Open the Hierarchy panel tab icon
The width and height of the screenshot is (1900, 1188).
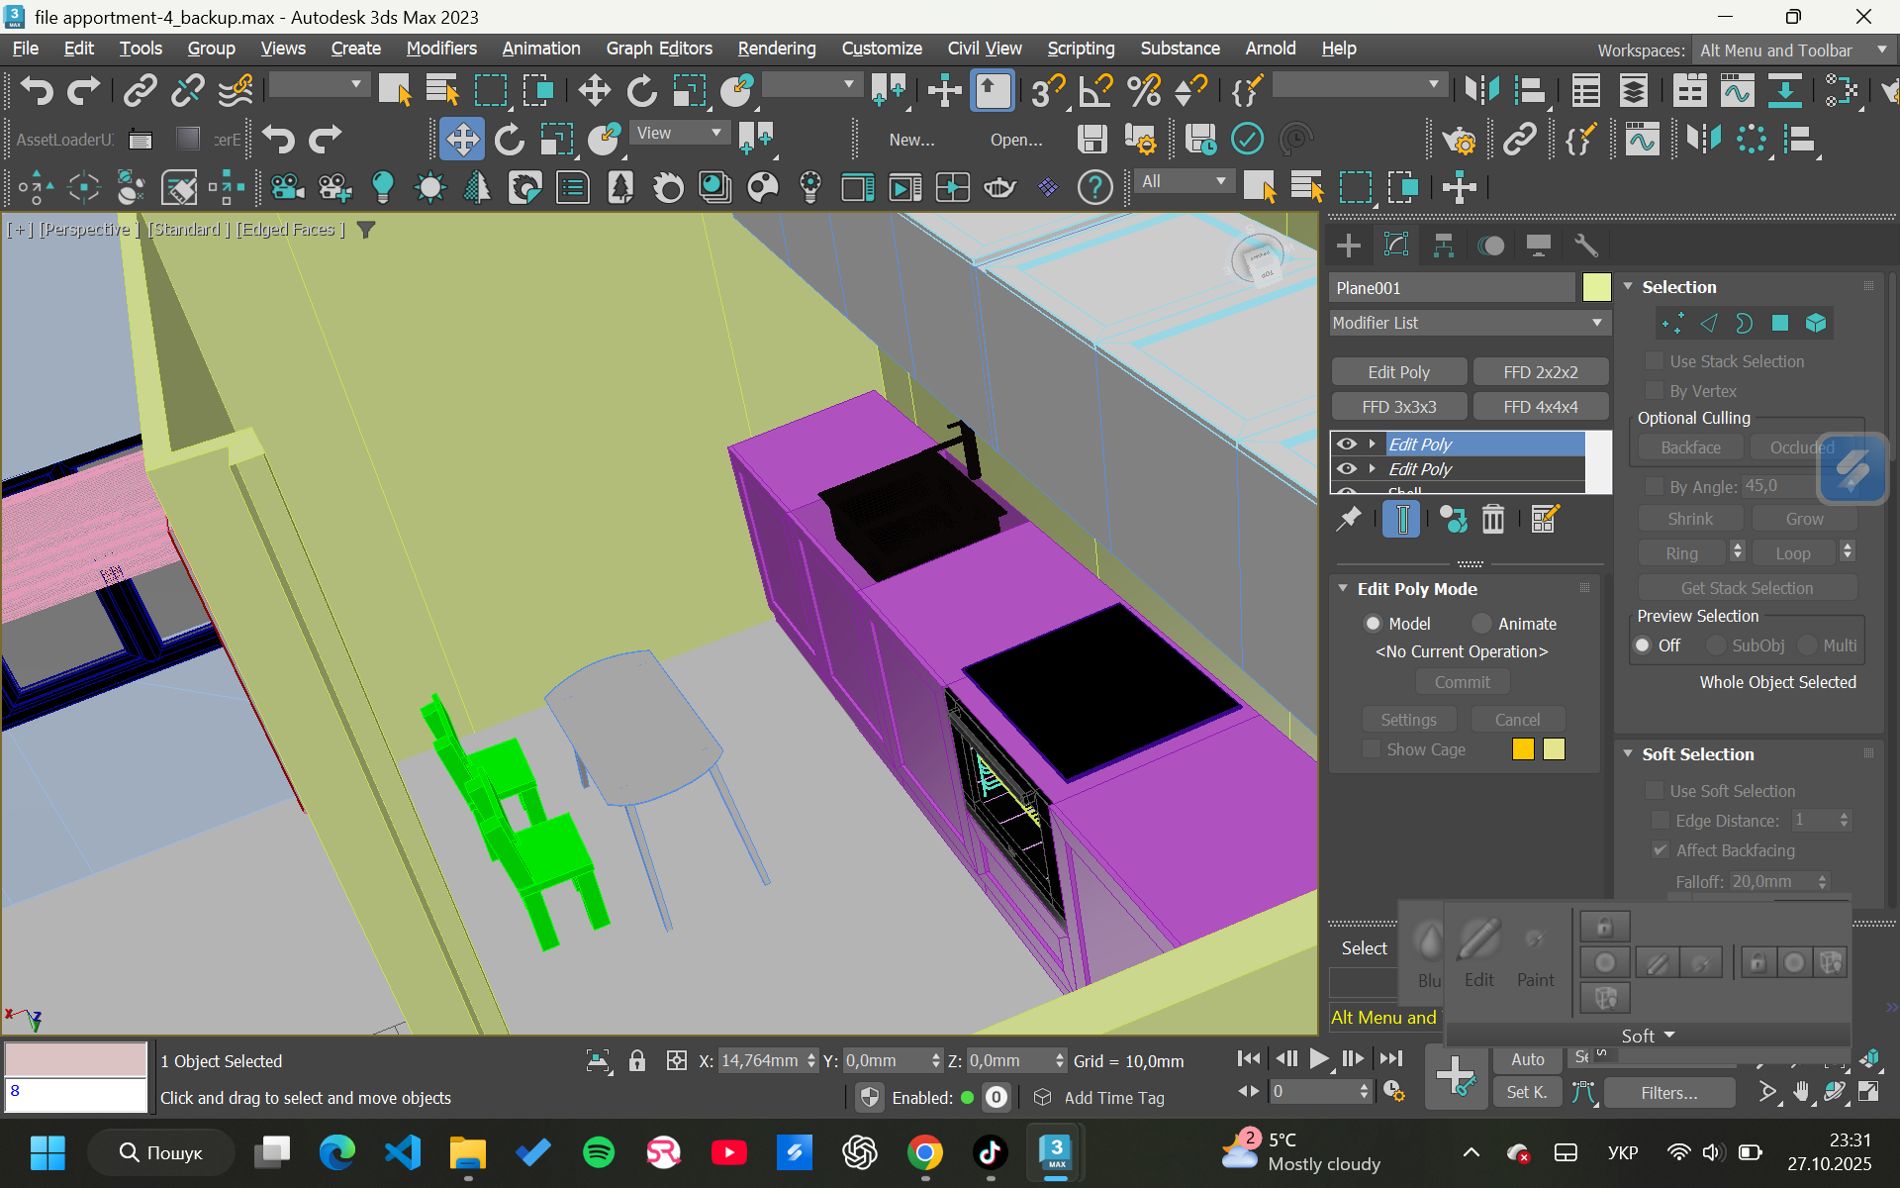[x=1444, y=245]
